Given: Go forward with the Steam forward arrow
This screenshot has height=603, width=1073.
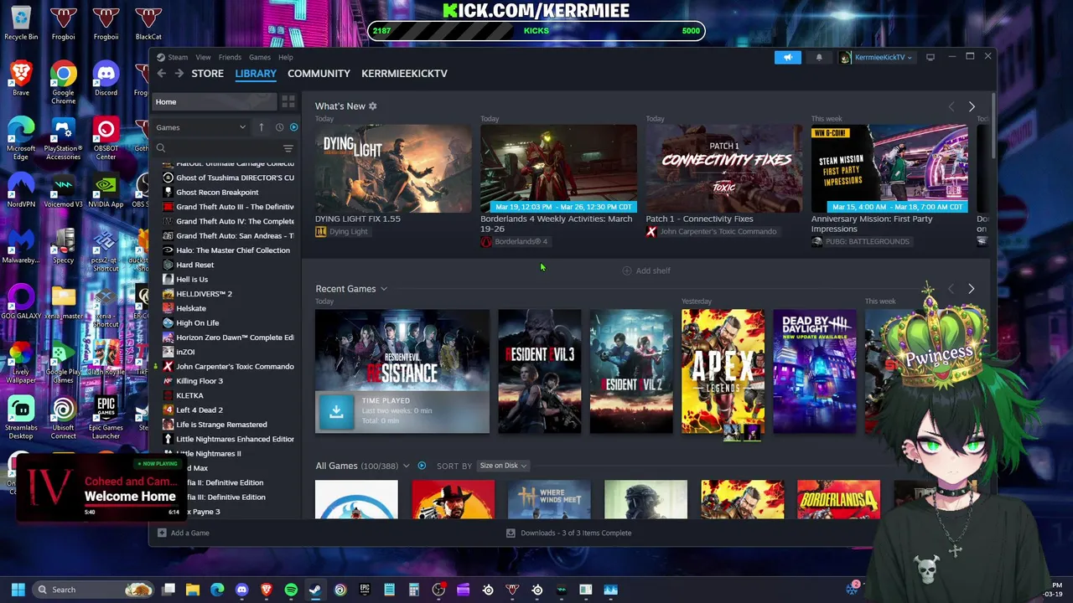Looking at the screenshot, I should (179, 74).
